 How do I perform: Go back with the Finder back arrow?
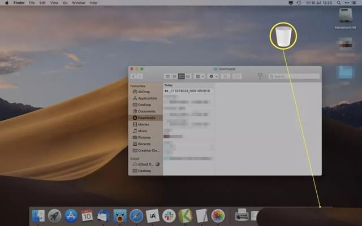[x=133, y=76]
